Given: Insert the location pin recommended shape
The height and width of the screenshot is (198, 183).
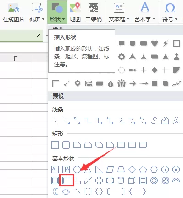Looking at the screenshot, I should point(78,83).
